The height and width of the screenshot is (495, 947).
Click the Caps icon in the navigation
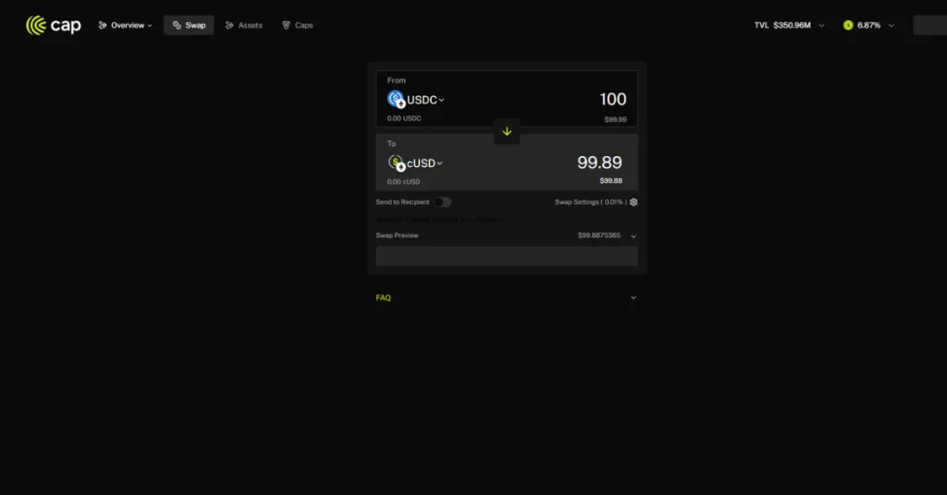[287, 25]
